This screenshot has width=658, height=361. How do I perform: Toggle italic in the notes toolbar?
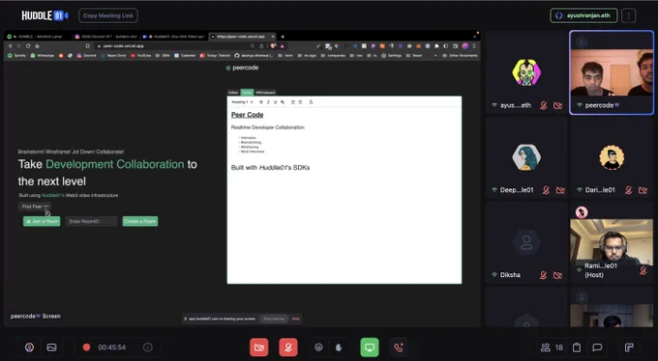268,102
